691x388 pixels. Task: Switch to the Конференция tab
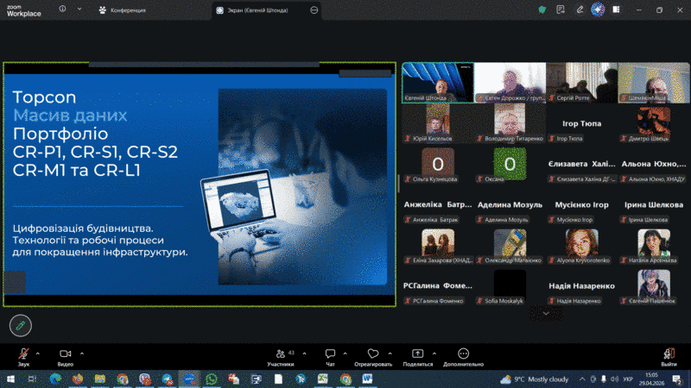127,10
